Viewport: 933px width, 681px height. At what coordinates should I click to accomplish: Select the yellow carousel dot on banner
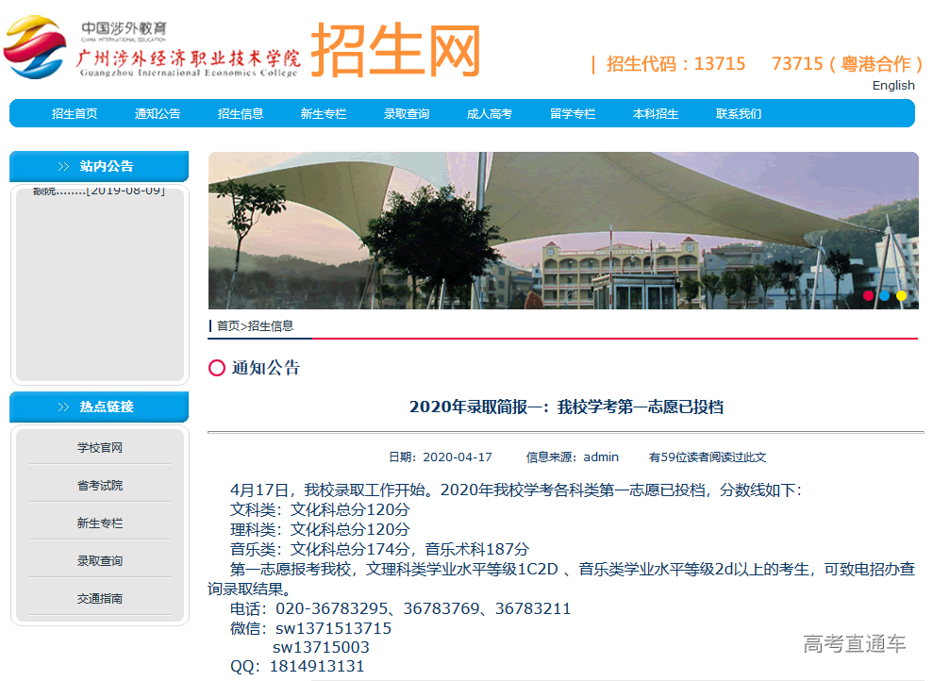click(x=901, y=295)
